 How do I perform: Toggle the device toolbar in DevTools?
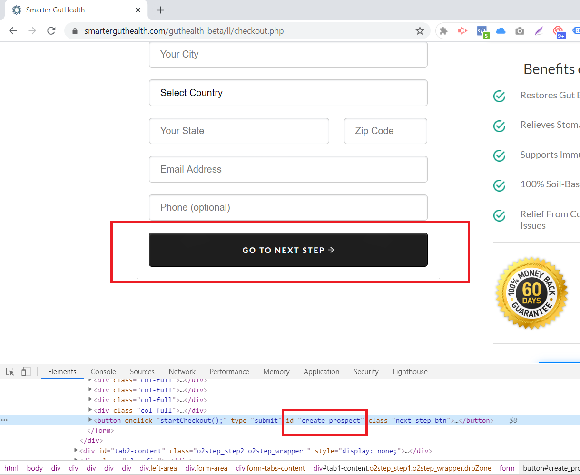point(26,372)
